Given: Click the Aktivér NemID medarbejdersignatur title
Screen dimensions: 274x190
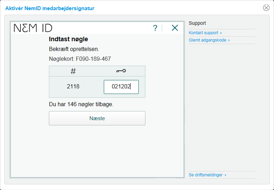Looking at the screenshot, I should [x=50, y=8].
